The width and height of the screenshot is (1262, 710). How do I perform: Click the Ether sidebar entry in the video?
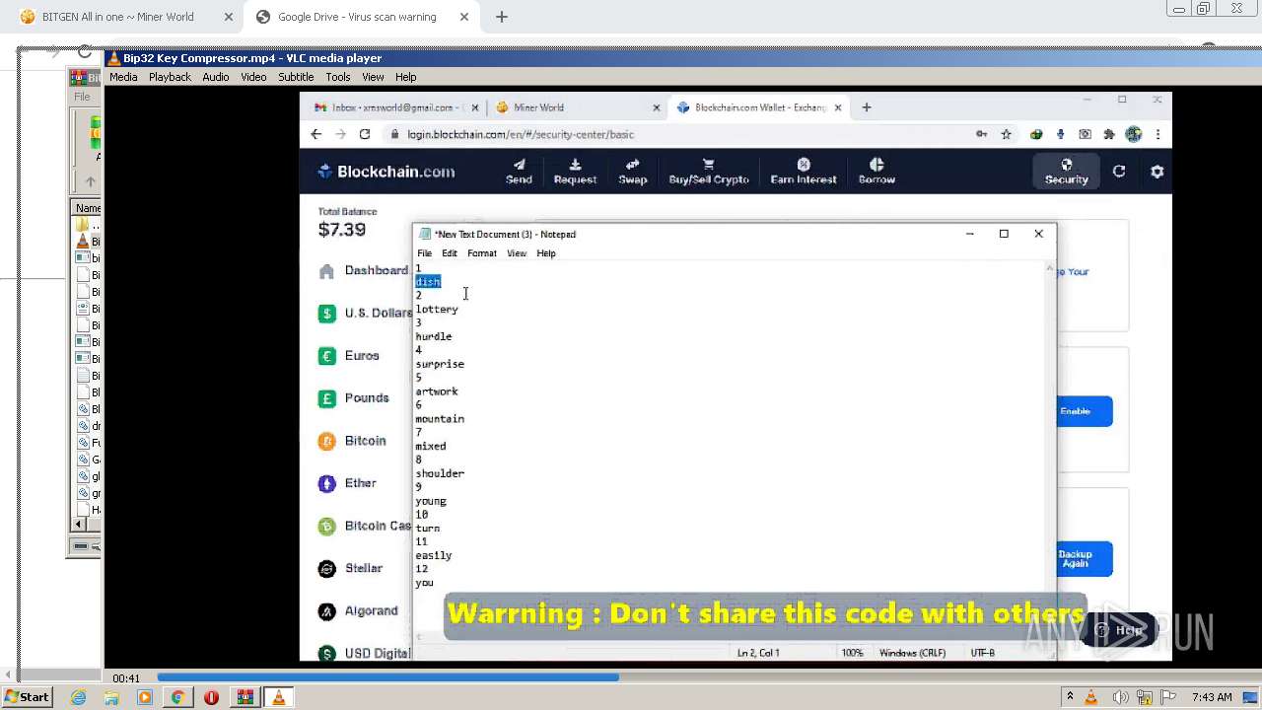pos(348,483)
